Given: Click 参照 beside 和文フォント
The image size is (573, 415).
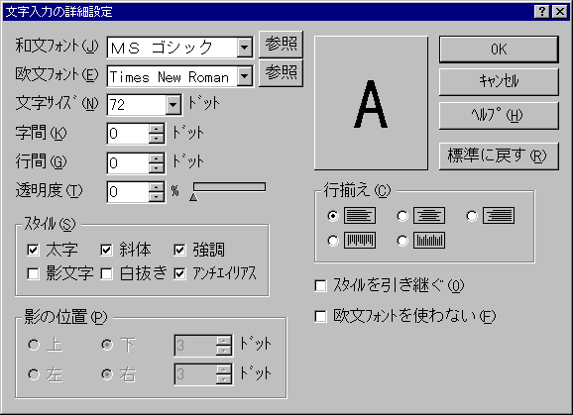Looking at the screenshot, I should pos(281,44).
